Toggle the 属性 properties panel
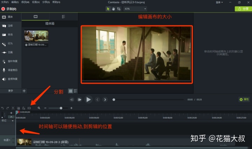Viewport: 252px width, 149px height. (244, 99)
